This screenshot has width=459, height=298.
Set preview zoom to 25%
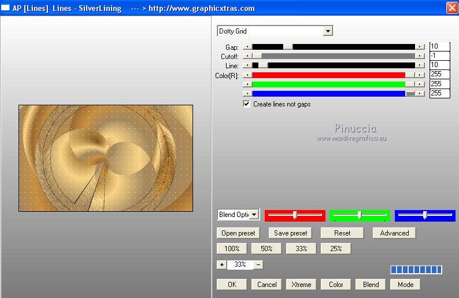point(336,248)
